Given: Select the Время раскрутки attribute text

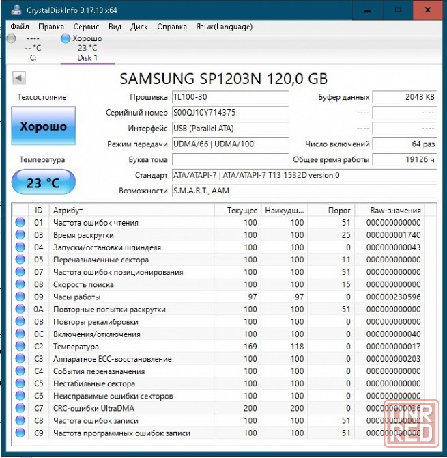Looking at the screenshot, I should click(83, 235).
